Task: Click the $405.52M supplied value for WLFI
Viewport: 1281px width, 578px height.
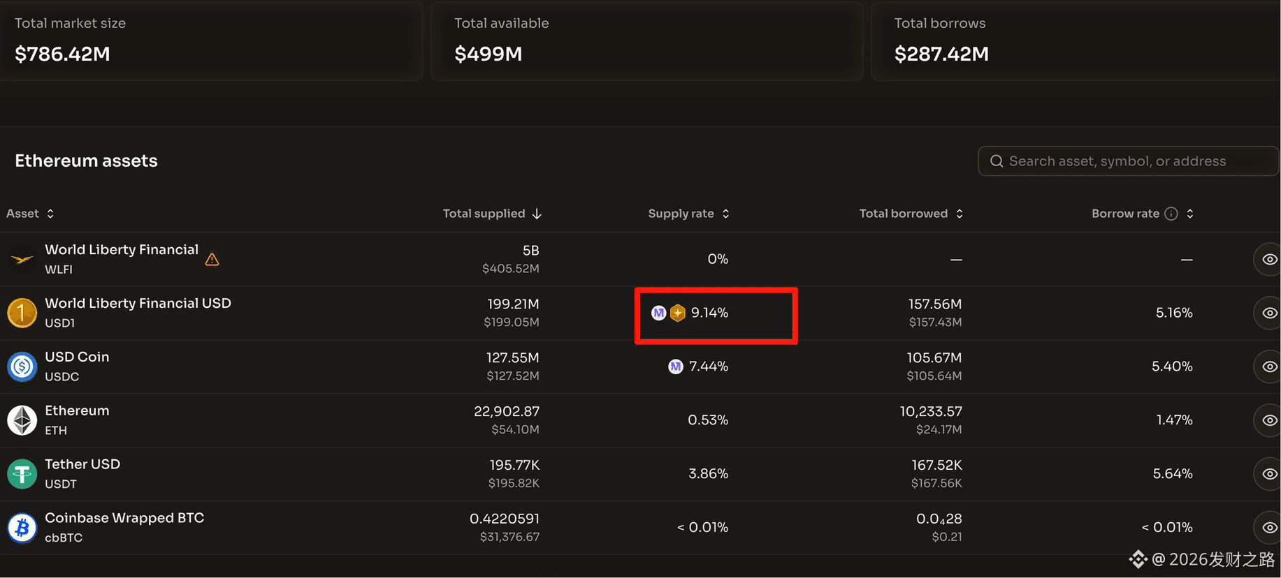Action: coord(511,269)
